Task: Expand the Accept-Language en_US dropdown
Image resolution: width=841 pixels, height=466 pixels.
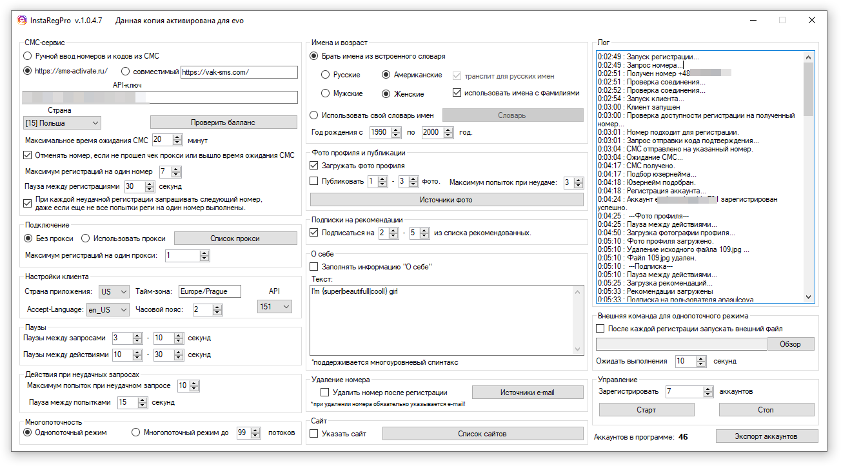Action: pos(108,310)
